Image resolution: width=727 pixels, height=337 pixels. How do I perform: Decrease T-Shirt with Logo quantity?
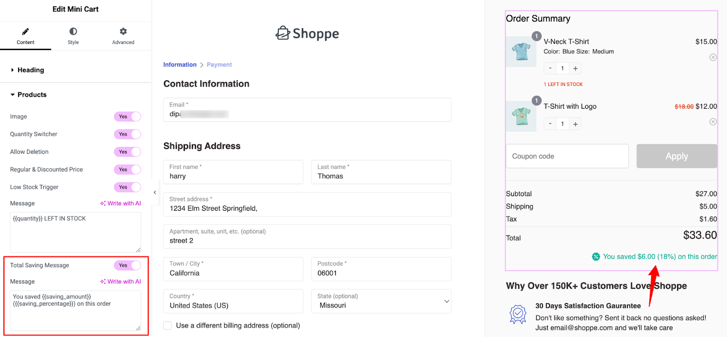point(550,124)
